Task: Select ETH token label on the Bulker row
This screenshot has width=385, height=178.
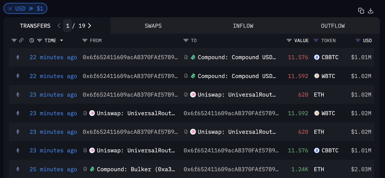Action: pyautogui.click(x=319, y=169)
